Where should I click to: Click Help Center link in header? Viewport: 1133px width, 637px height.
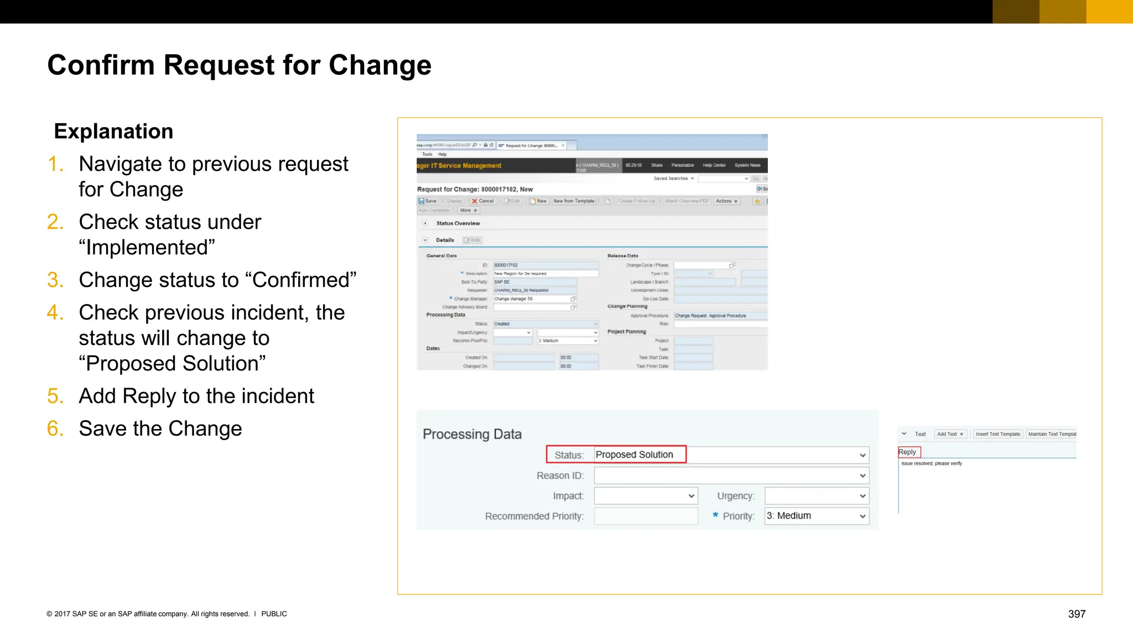coord(714,165)
